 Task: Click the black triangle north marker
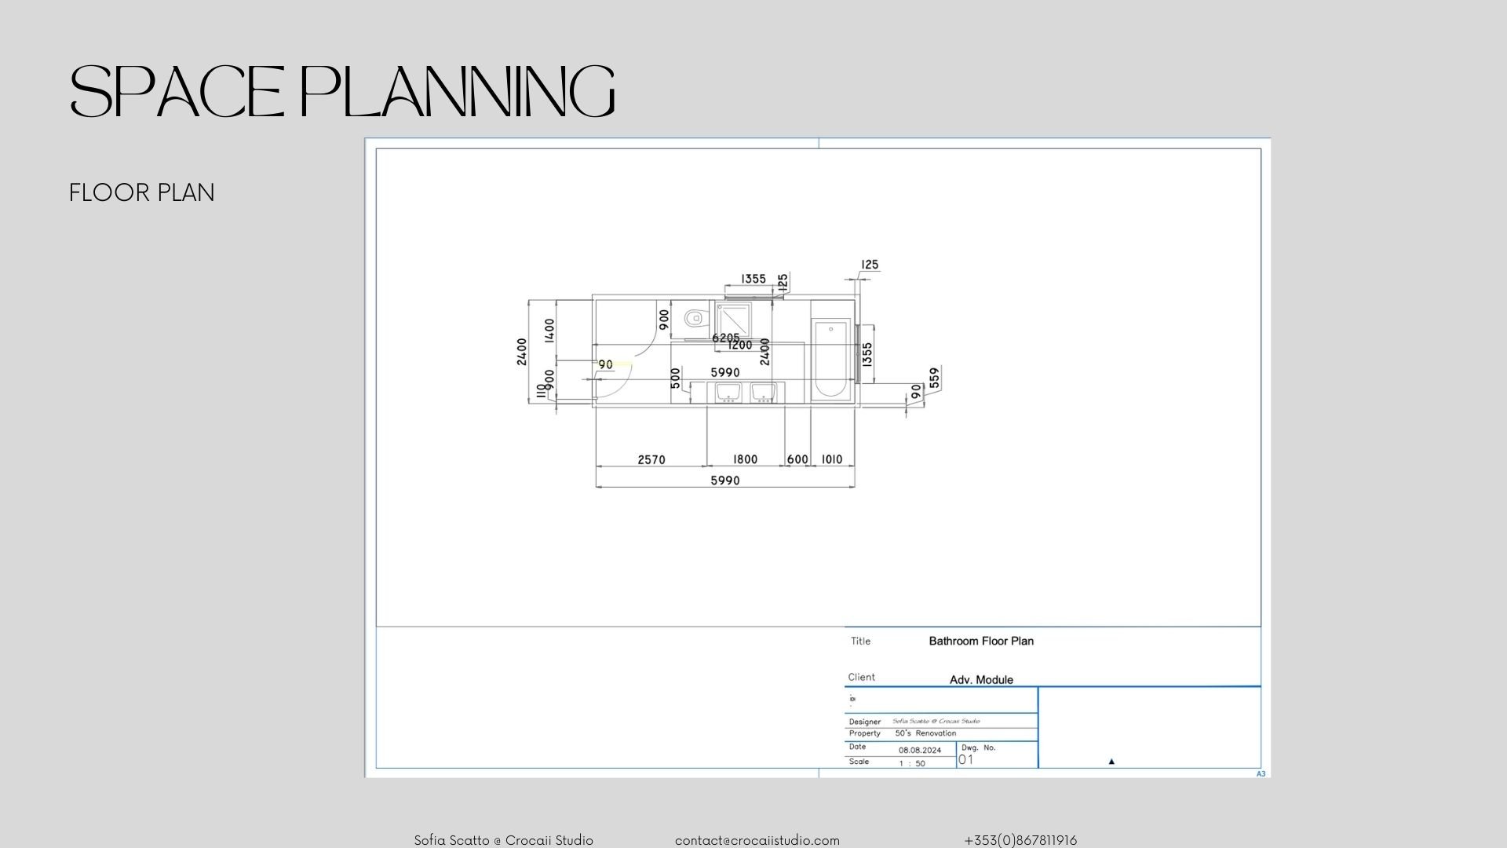[x=1111, y=761]
